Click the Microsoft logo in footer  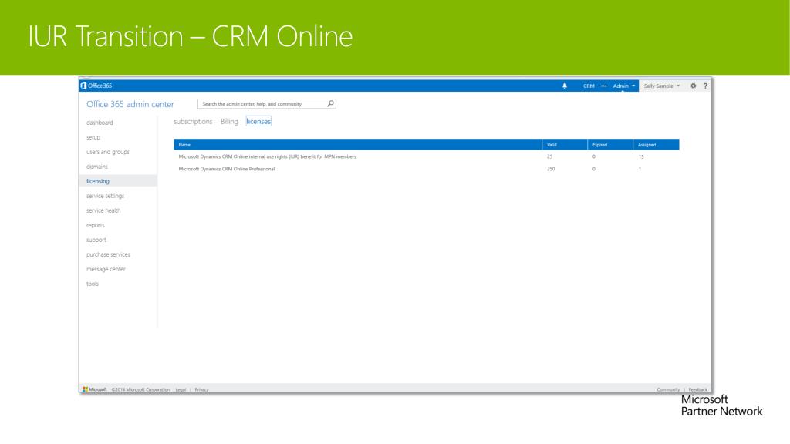(95, 389)
